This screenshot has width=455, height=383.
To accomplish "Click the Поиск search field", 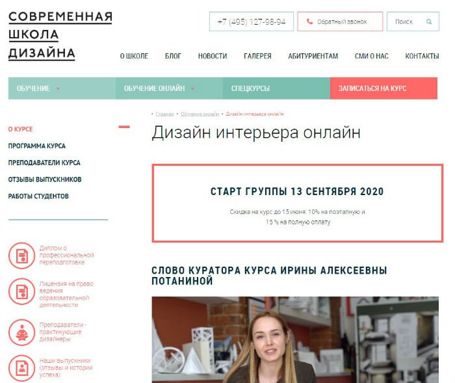I will tap(413, 21).
